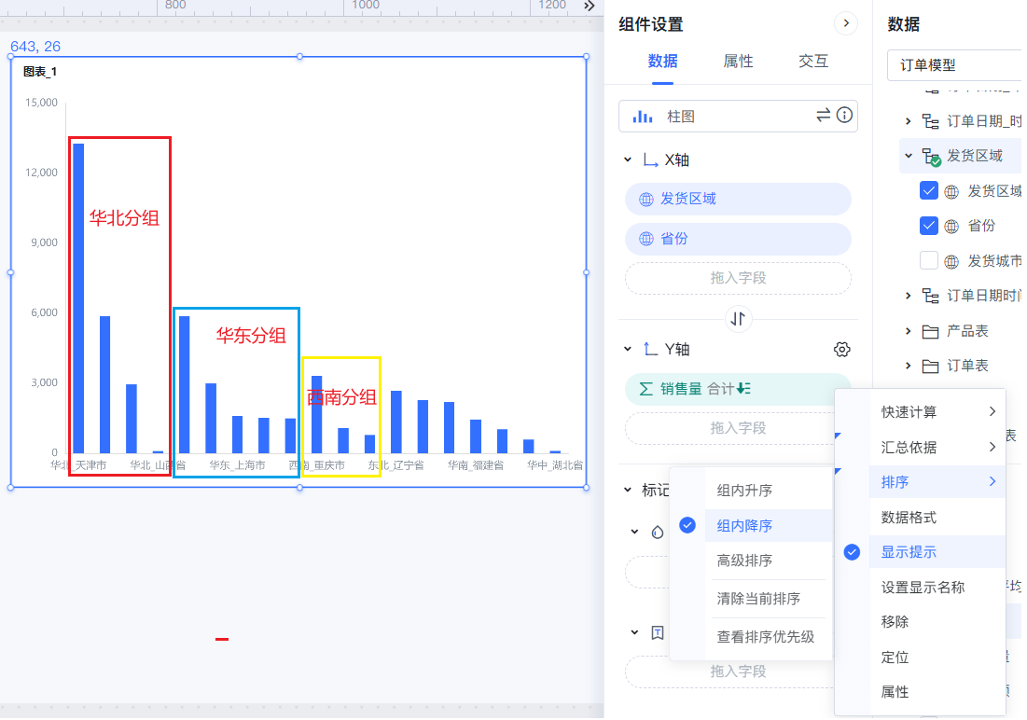1027x720 pixels.
Task: Choose 设置显示名称 from the context menu
Action: coord(937,588)
